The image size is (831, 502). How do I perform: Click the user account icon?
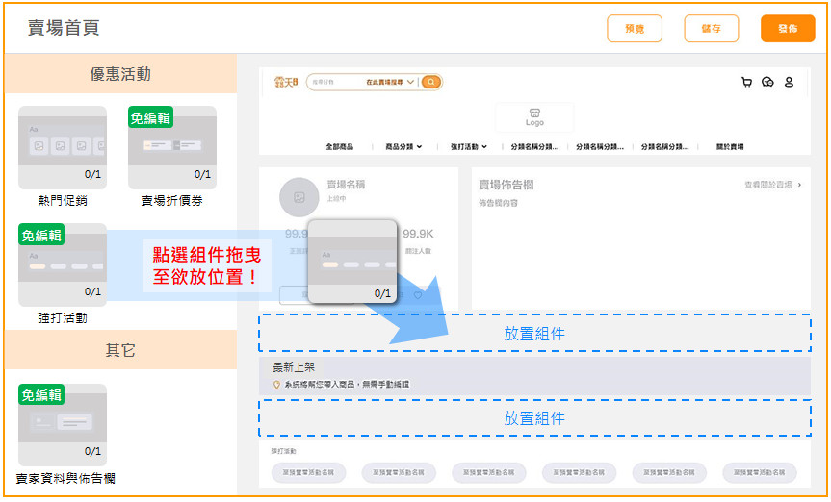pos(789,83)
